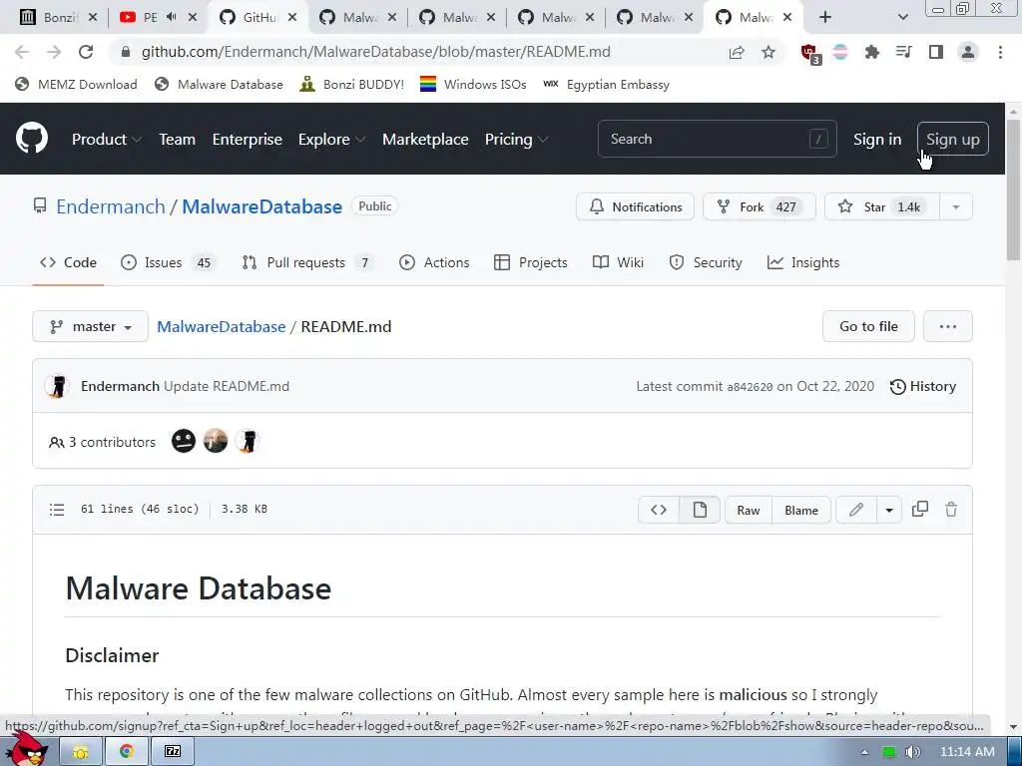The width and height of the screenshot is (1022, 766).
Task: Open Endermanch avatar beside commit message
Action: point(57,386)
